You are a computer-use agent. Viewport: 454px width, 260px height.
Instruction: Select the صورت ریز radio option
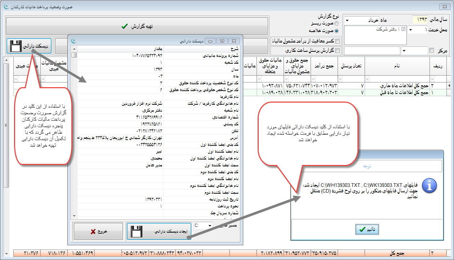coord(337,23)
